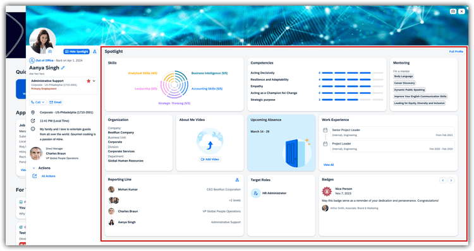Select Improve Your English Communication Skills tag
The image size is (474, 251).
pyautogui.click(x=420, y=96)
